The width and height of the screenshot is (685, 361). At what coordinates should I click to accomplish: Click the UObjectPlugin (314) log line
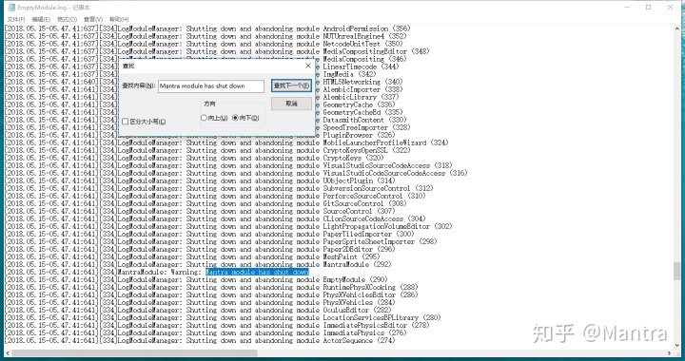click(x=200, y=180)
